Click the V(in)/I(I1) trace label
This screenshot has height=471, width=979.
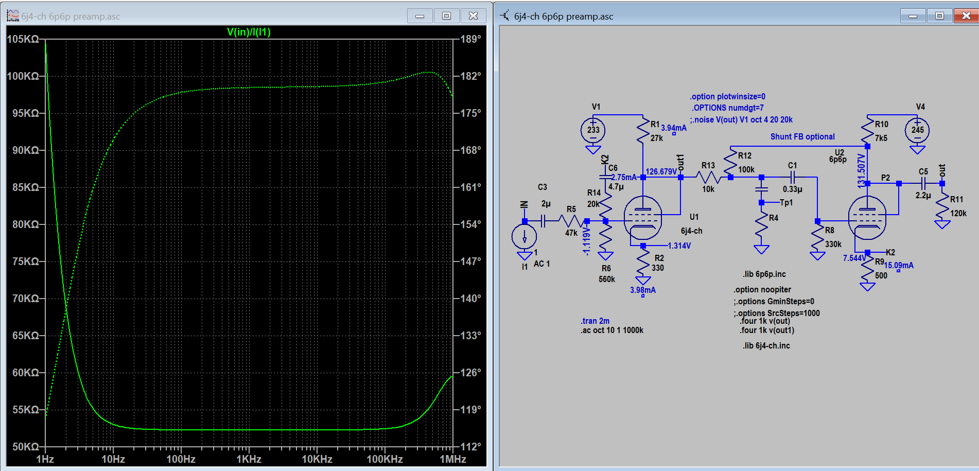(x=249, y=32)
